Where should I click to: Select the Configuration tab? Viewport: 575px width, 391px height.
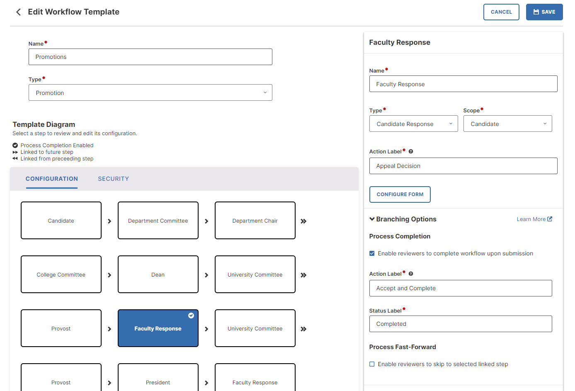[52, 179]
